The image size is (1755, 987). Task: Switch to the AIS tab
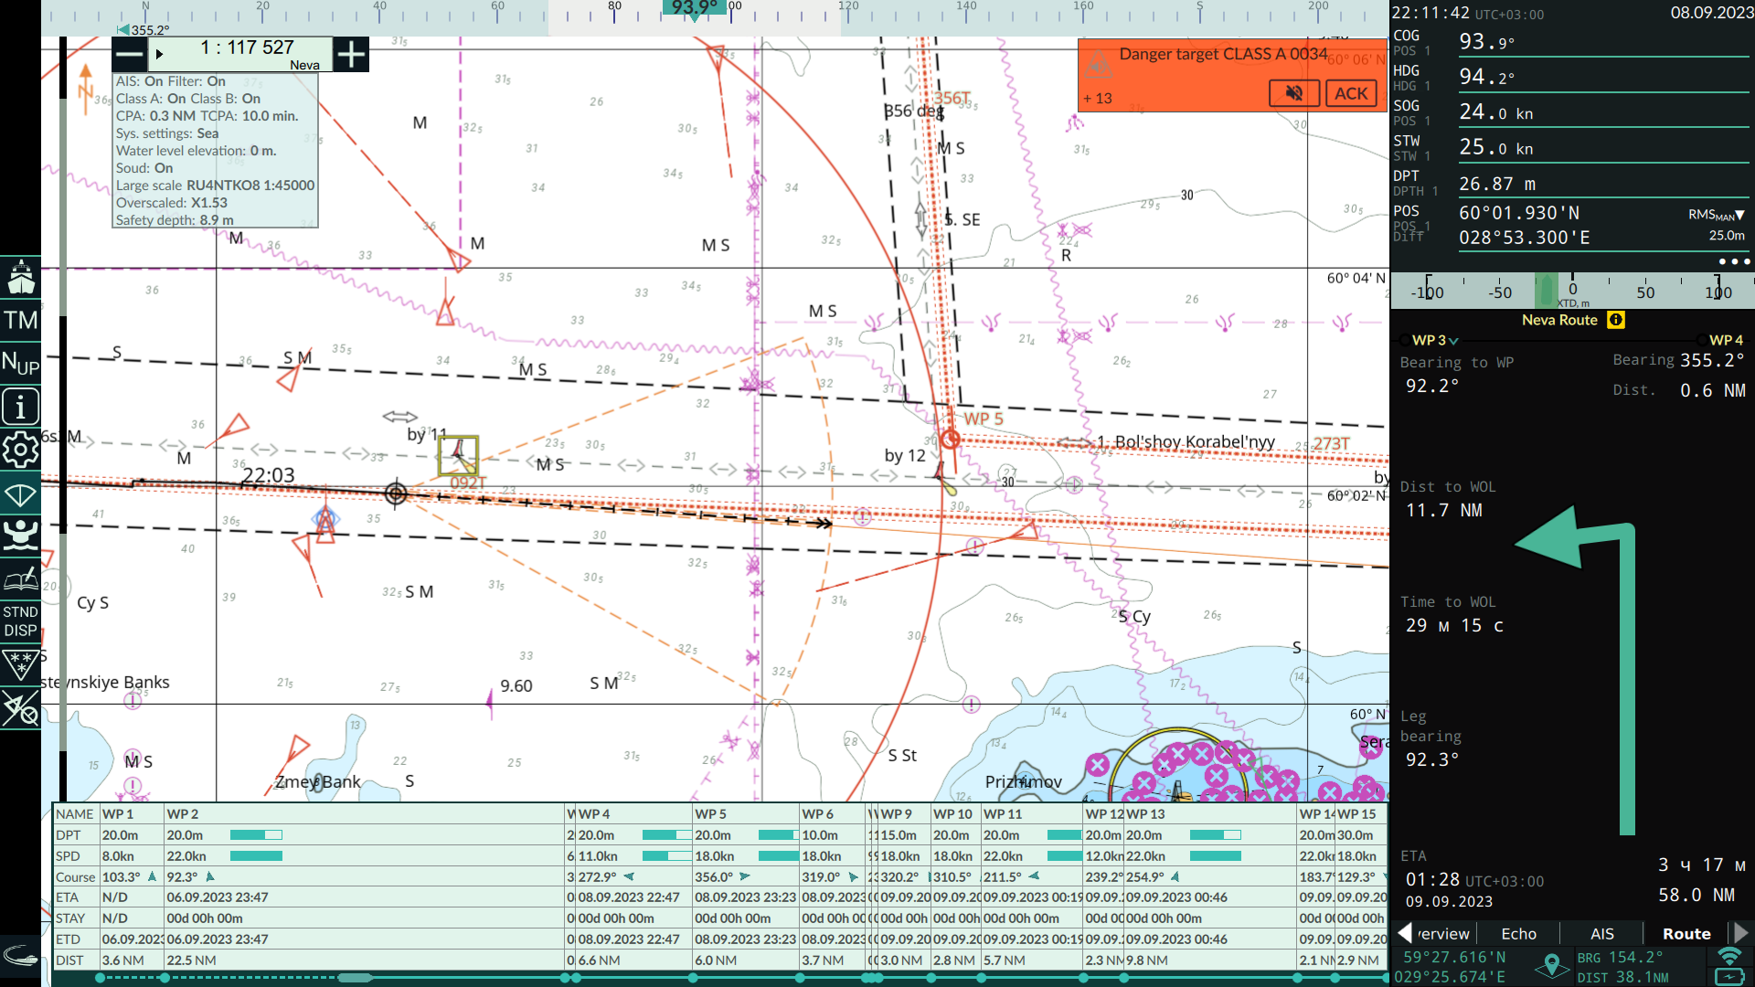1601,934
